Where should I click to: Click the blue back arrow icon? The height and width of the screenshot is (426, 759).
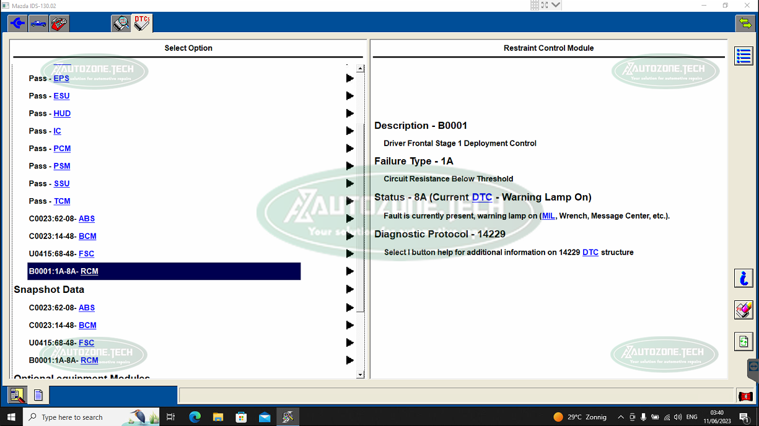(x=17, y=24)
